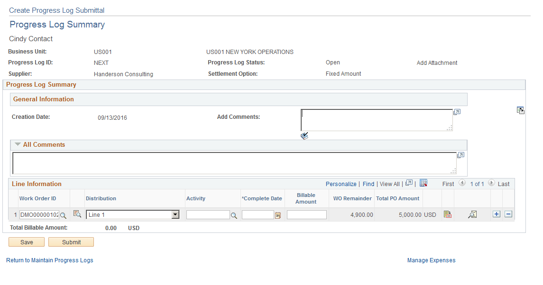Click Fixed Amount settlement option value
The image size is (543, 285).
(343, 74)
